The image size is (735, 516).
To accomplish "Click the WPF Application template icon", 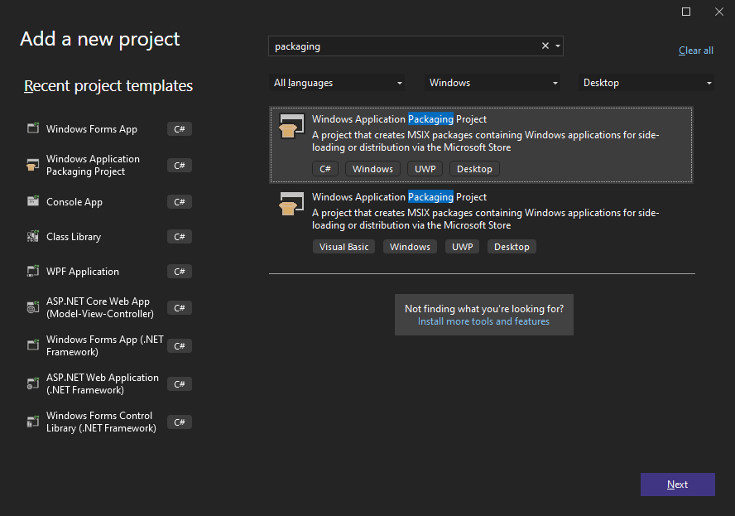I will (x=33, y=271).
